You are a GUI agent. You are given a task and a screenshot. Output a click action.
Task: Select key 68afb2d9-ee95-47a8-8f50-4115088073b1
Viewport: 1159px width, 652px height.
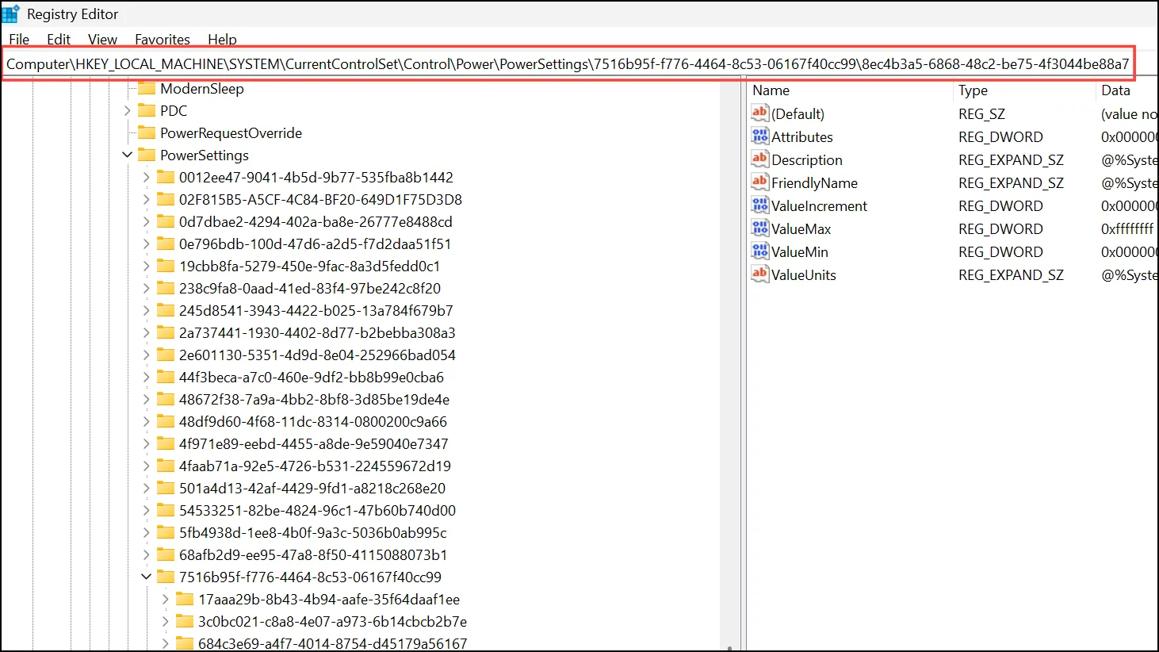point(313,554)
